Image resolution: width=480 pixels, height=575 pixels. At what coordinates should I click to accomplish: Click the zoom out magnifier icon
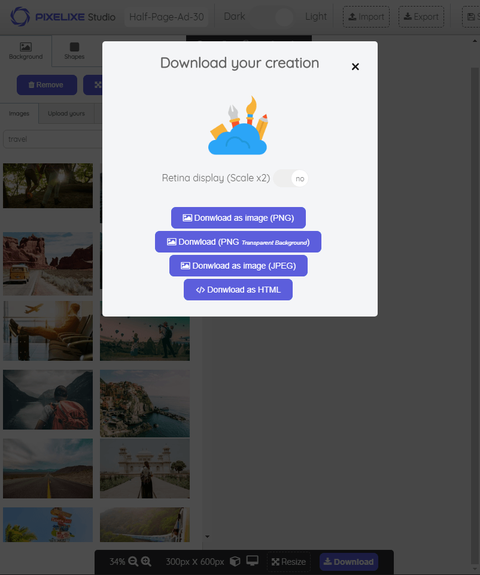pos(133,561)
